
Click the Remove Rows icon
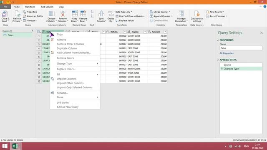click(x=83, y=14)
